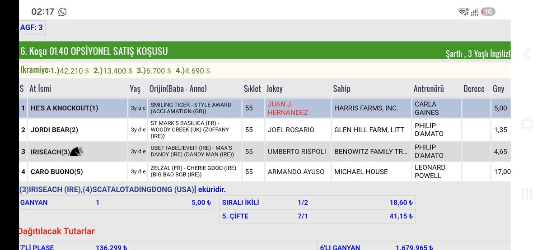Tap the Android recent apps button

pyautogui.click(x=527, y=194)
